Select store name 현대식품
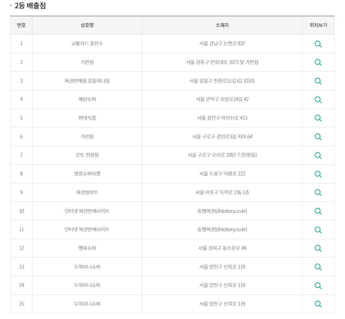 (x=87, y=118)
